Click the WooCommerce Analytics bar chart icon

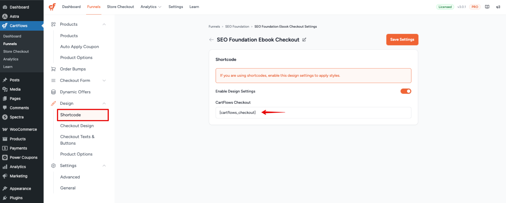click(5, 167)
